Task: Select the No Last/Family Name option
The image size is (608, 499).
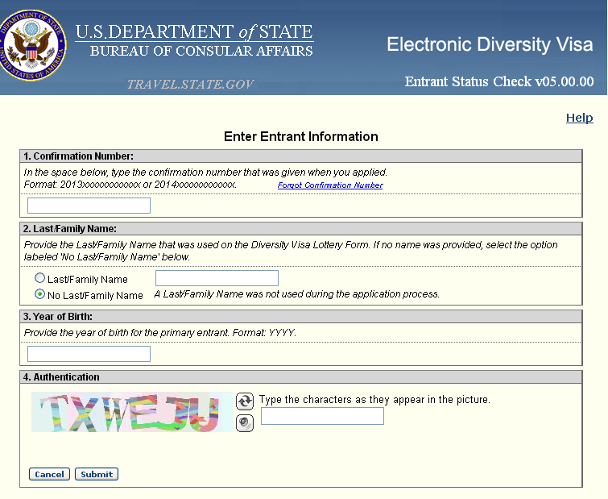Action: pos(40,294)
